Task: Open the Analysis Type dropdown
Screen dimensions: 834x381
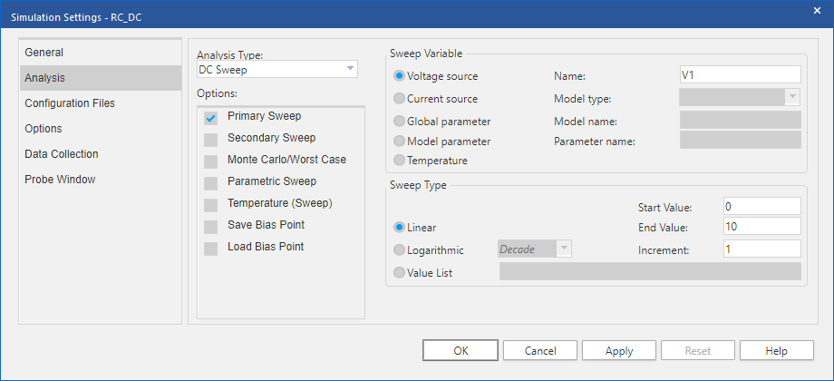Action: click(x=277, y=69)
